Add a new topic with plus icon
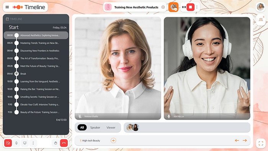Image resolution: width=268 pixels, height=151 pixels. click(x=113, y=141)
